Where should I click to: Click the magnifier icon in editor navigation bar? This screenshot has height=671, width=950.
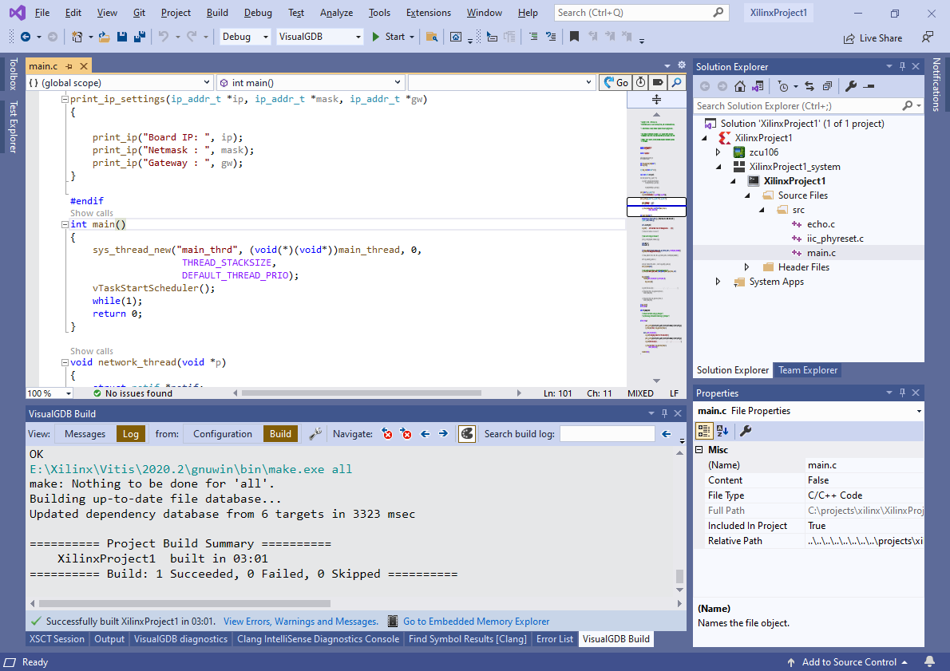[x=677, y=83]
